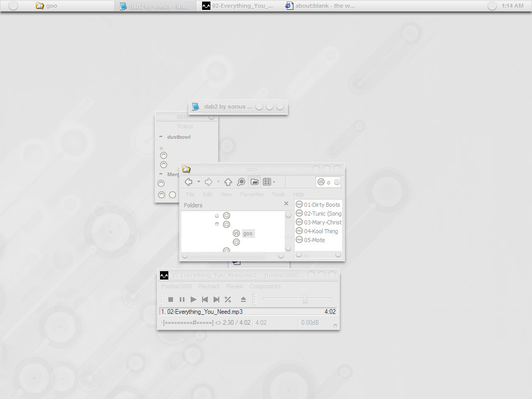Open the View menu in goo window
Viewport: 532px width, 399px height.
coord(226,194)
